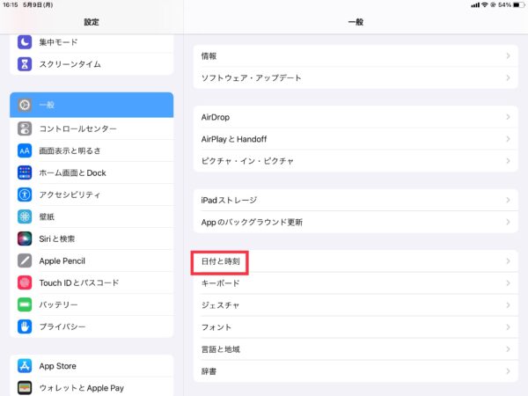Expand the ピクチャ・イン・ピクチャ row chevron

[508, 161]
